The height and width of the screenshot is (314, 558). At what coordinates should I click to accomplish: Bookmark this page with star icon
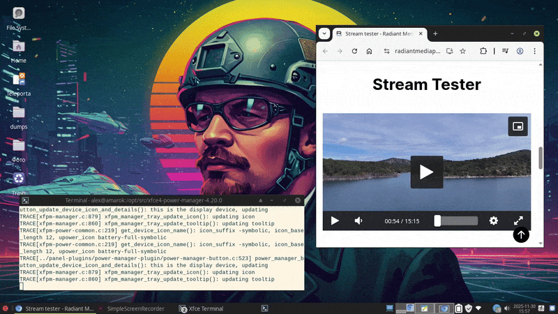pos(462,51)
